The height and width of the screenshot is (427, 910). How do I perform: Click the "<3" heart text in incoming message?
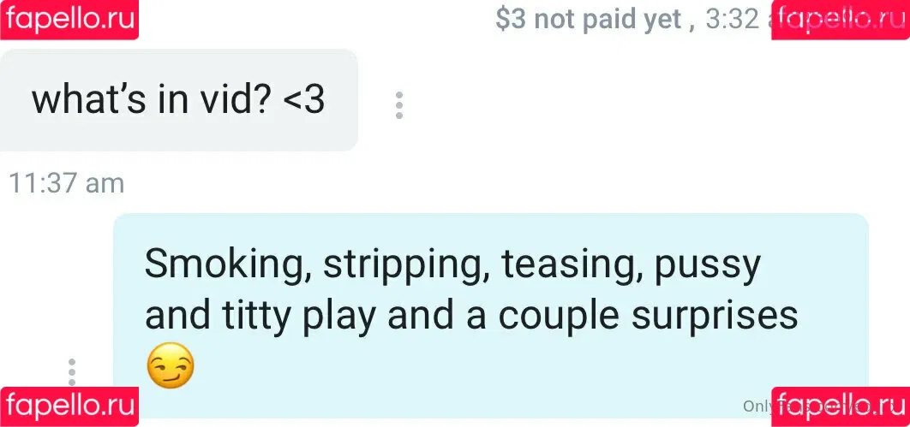click(304, 101)
